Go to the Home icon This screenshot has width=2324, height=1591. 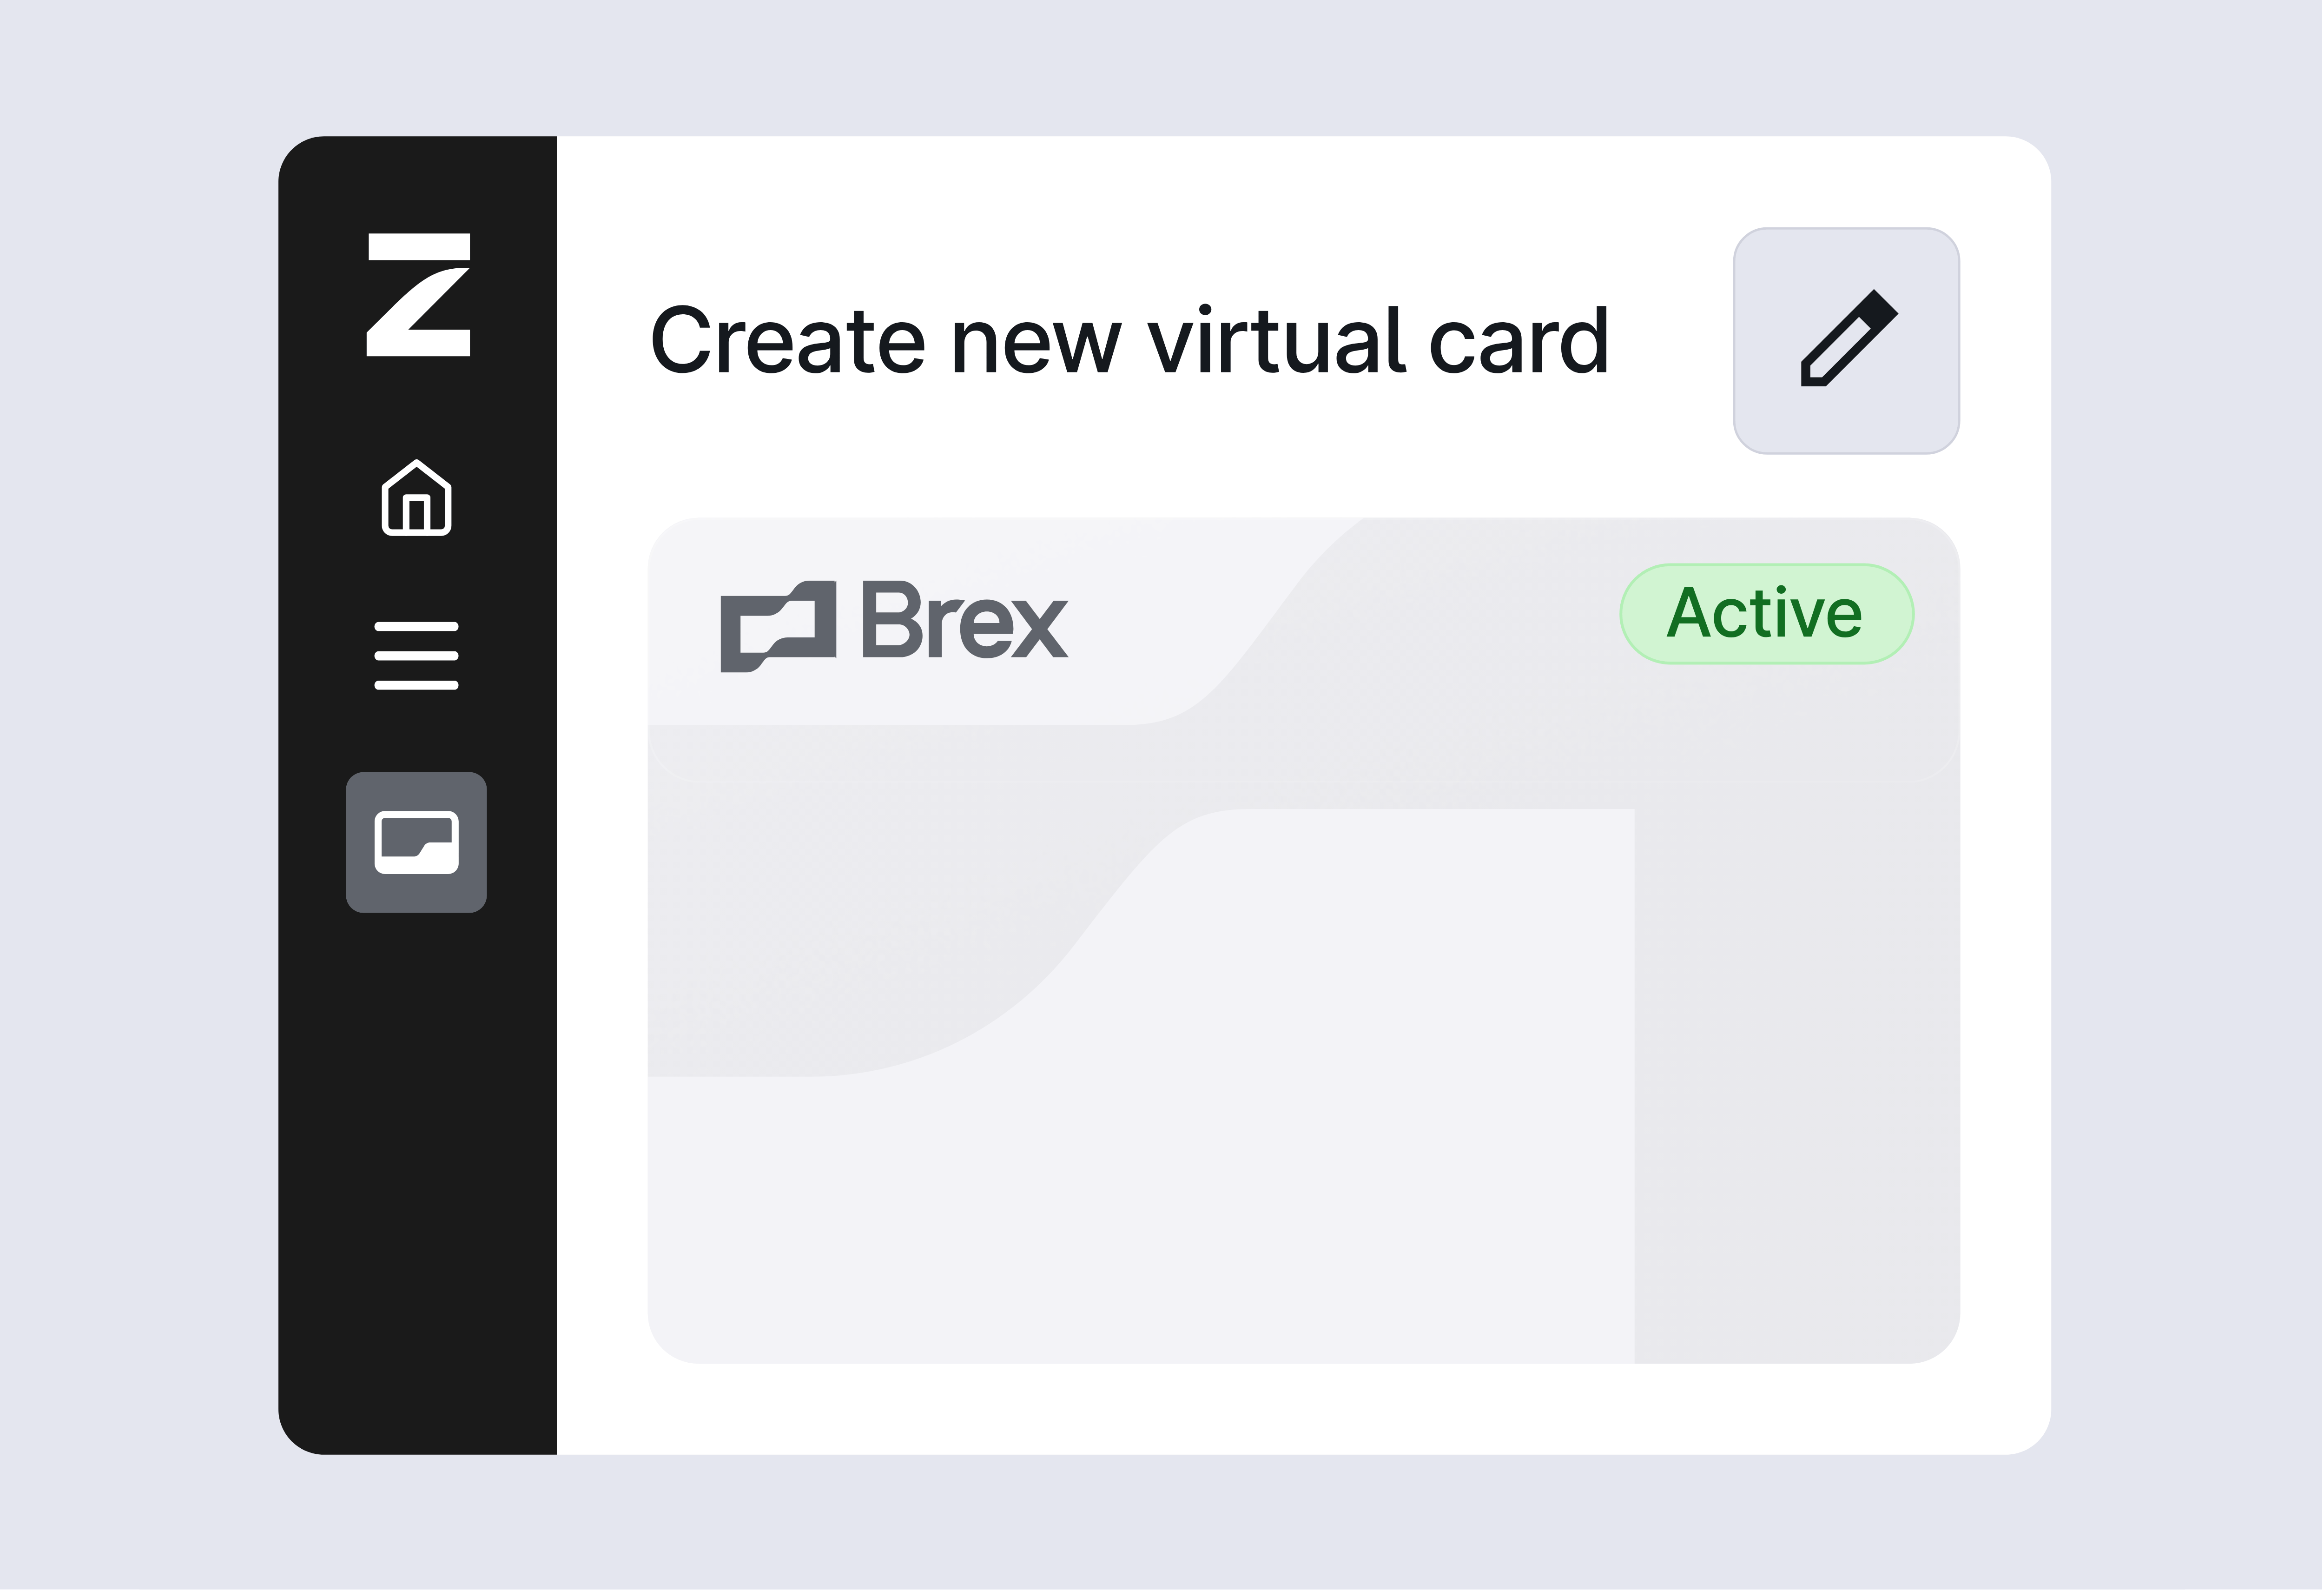(416, 498)
